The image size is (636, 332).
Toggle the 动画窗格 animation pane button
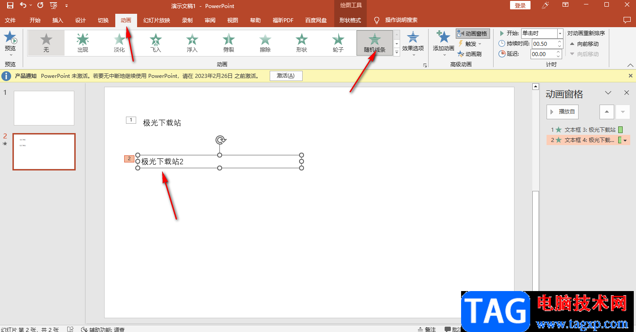473,33
